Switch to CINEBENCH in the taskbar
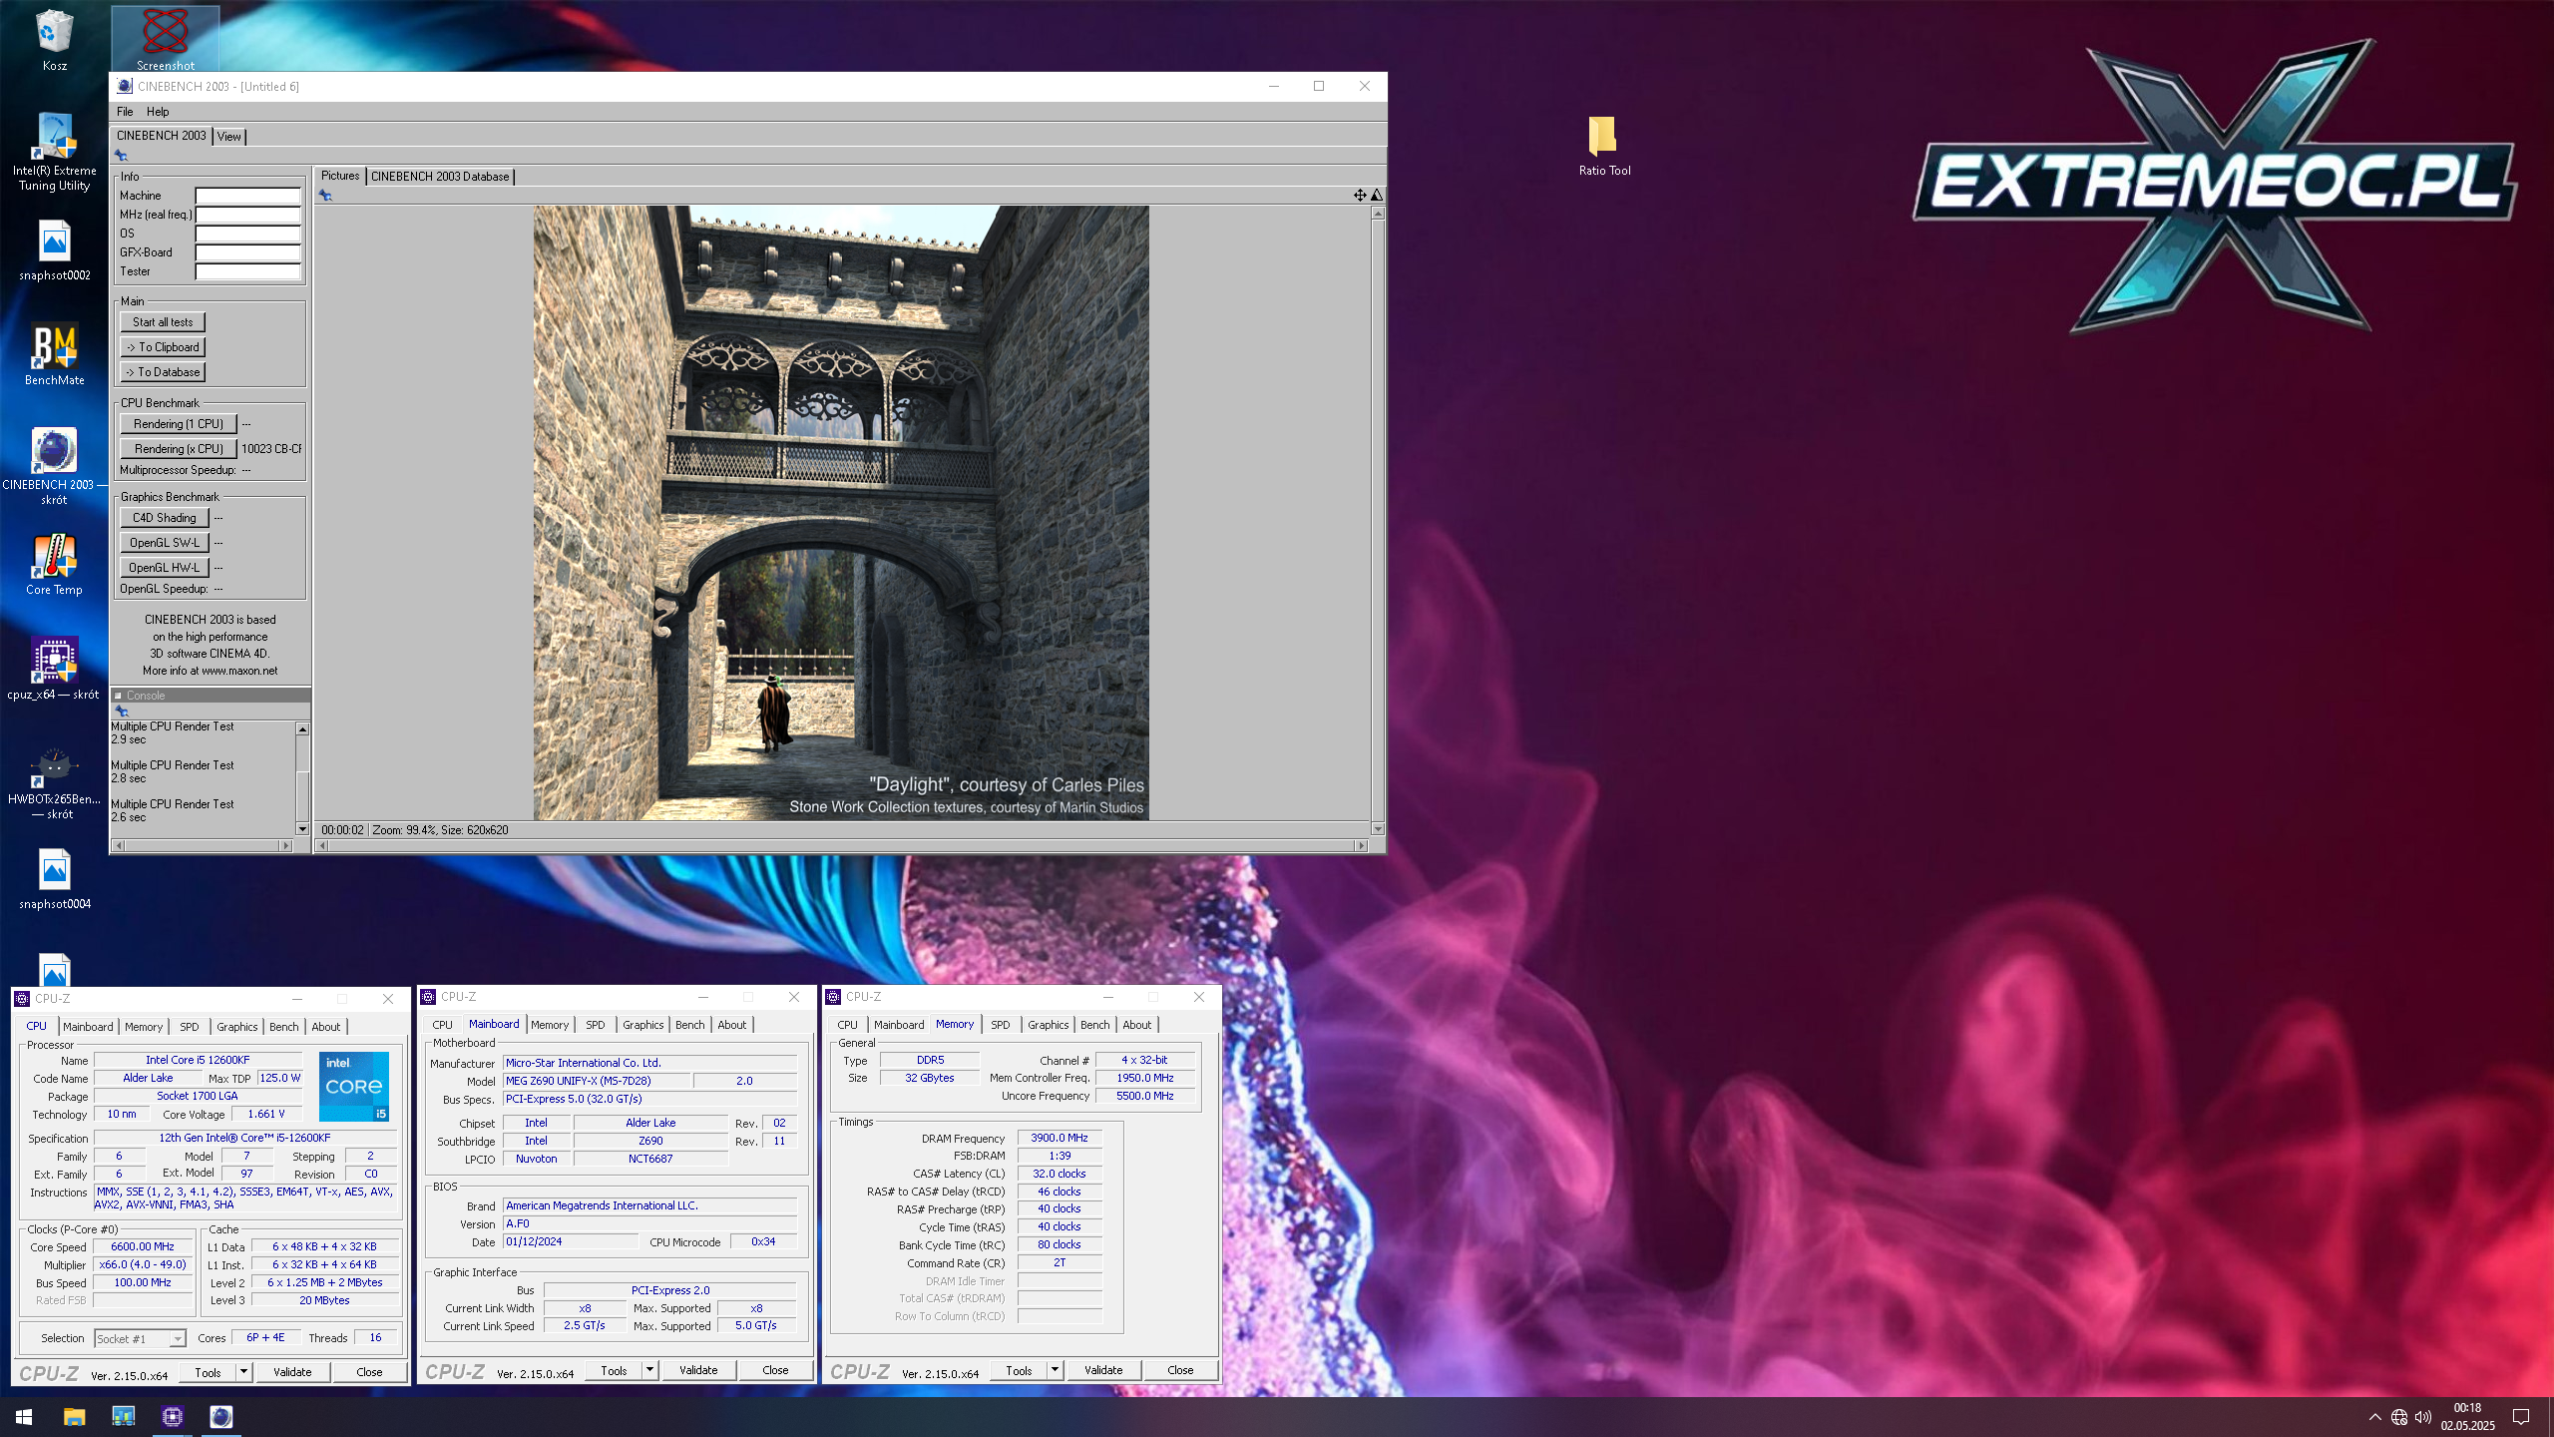This screenshot has height=1437, width=2554. point(220,1417)
